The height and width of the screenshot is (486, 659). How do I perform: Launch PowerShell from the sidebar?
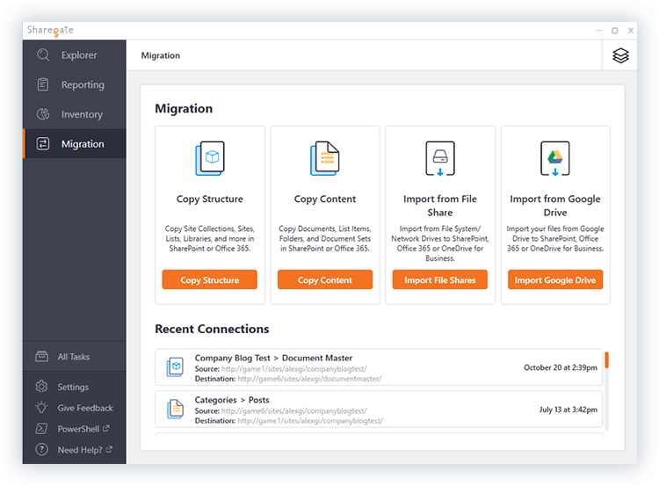pyautogui.click(x=75, y=429)
